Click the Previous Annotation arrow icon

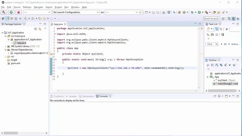click(x=33, y=19)
